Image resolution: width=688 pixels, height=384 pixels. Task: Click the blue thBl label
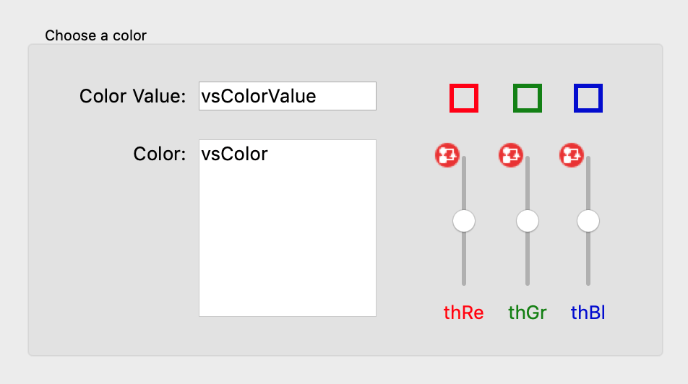click(x=588, y=313)
